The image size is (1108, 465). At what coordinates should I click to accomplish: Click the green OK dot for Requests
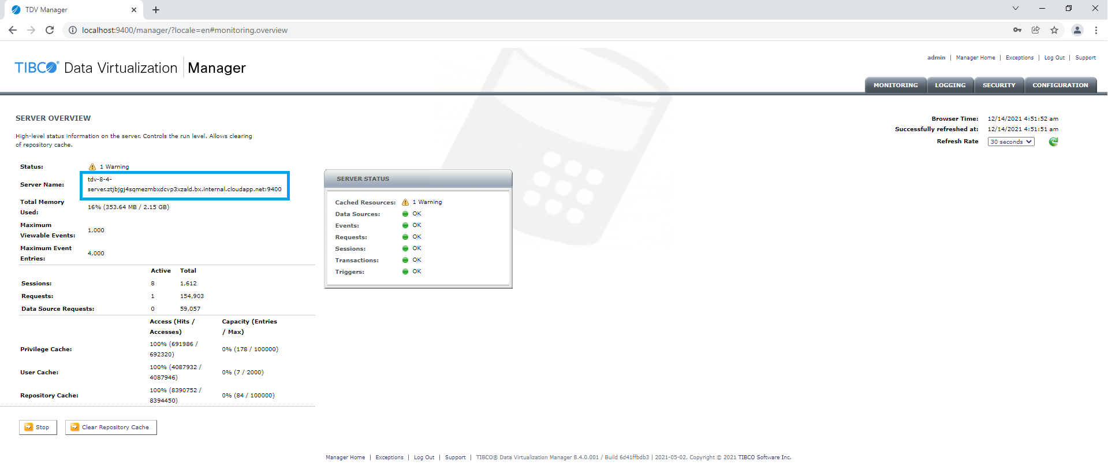(405, 237)
